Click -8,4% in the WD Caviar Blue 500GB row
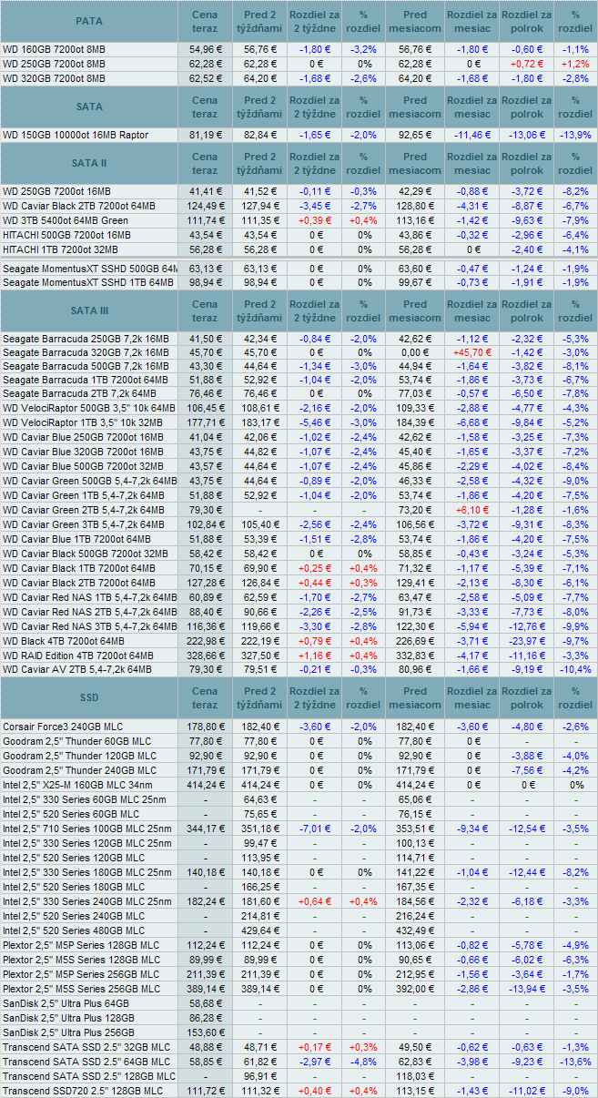 [x=575, y=465]
